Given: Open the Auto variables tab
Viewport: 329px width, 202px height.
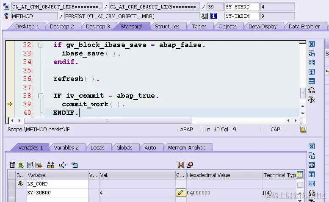Looking at the screenshot, I should pos(150,148).
